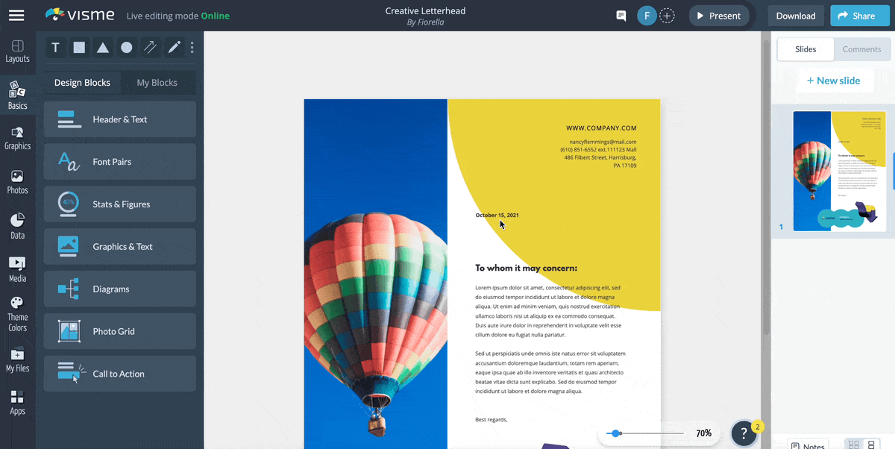
Task: Switch to the My Blocks tab
Action: click(x=157, y=82)
